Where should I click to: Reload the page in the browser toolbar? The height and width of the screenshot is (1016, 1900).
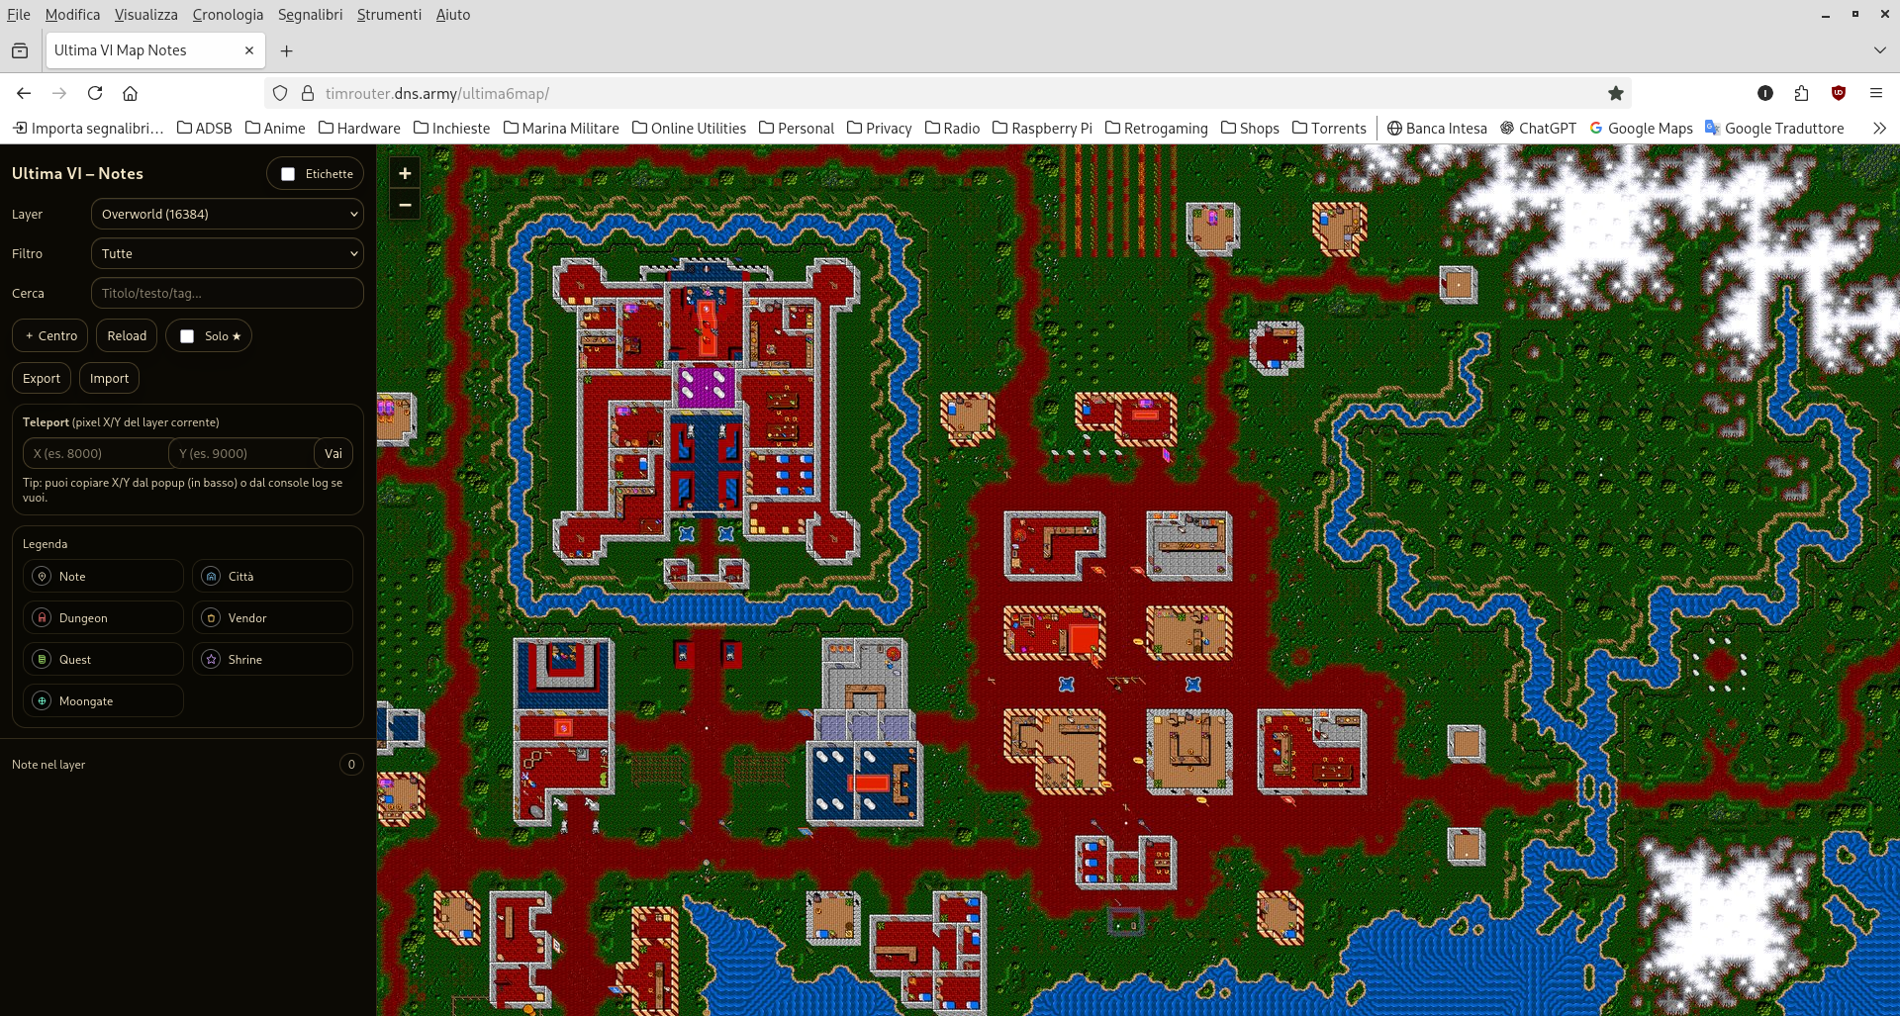[x=95, y=93]
